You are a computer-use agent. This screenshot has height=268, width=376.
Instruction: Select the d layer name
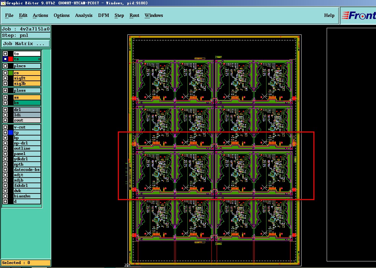pos(27,201)
